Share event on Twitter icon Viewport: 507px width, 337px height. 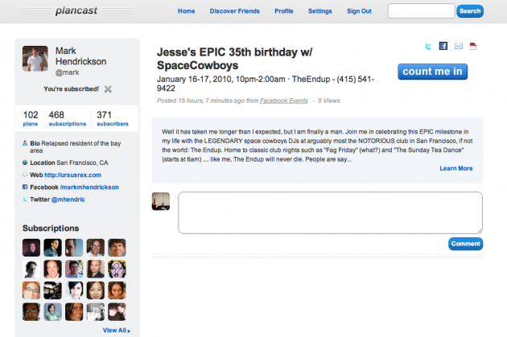[x=429, y=46]
